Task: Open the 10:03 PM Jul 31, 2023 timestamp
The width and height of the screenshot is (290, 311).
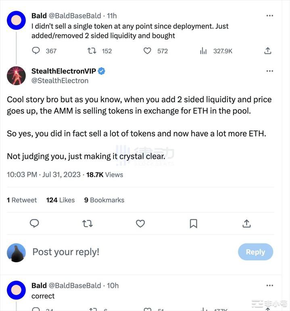Action: [x=44, y=174]
